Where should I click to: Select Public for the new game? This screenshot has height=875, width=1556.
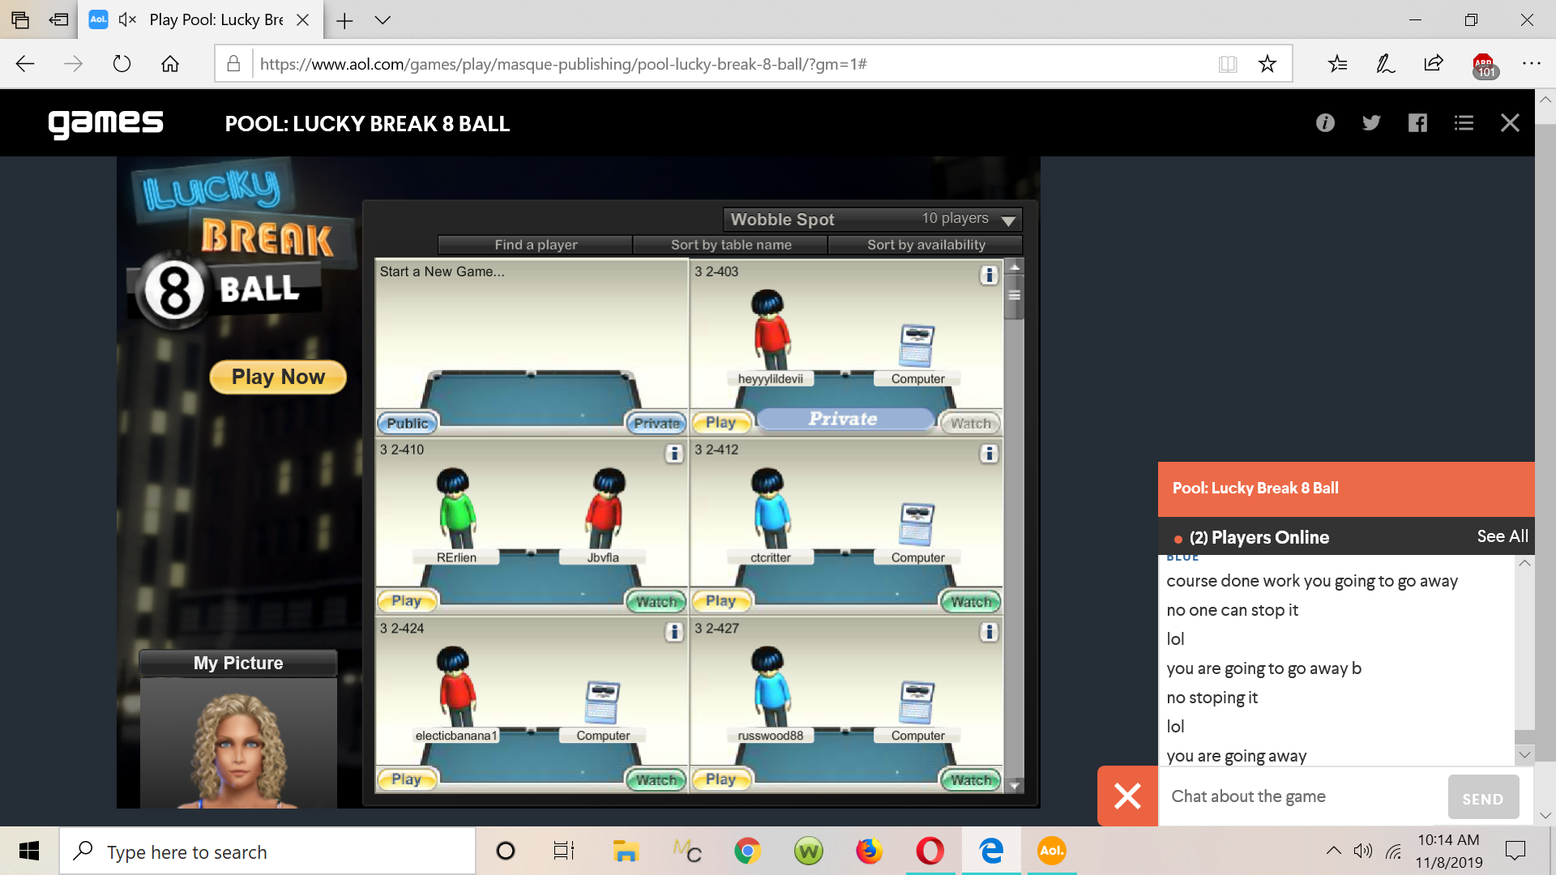point(407,423)
